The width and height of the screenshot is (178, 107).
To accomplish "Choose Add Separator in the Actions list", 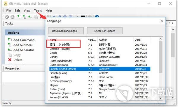I will coord(24,50).
